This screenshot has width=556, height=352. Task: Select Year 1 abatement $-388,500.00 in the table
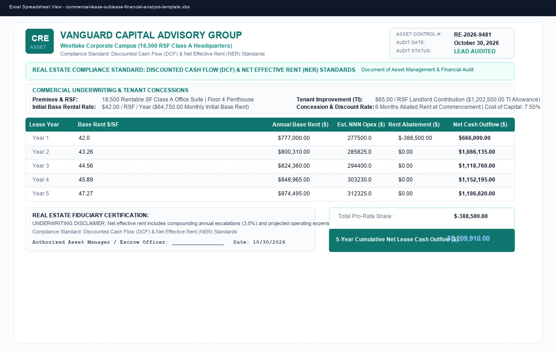[x=415, y=138]
